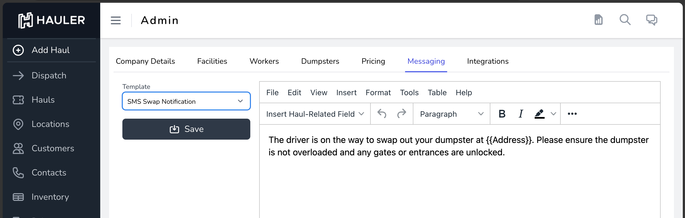Expand the highlight color chevron
This screenshot has width=685, height=218.
(x=553, y=114)
